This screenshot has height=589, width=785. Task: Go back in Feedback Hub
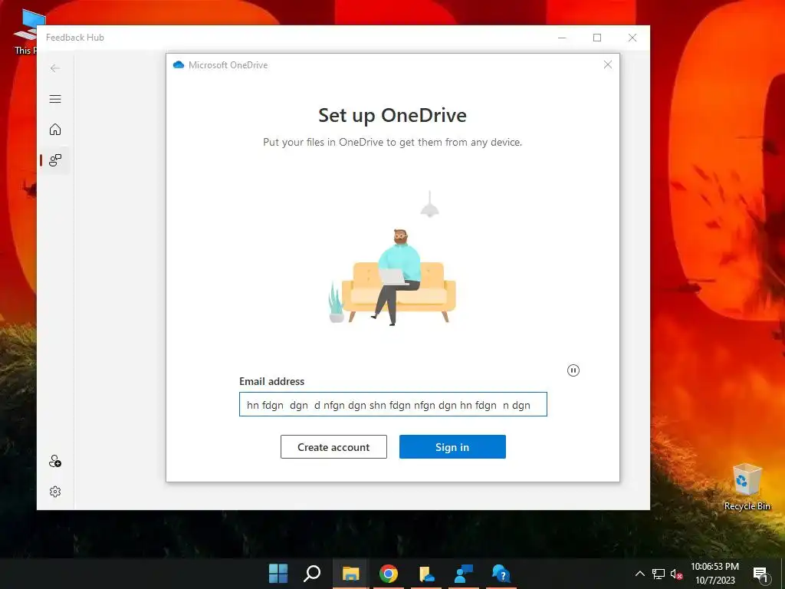55,68
